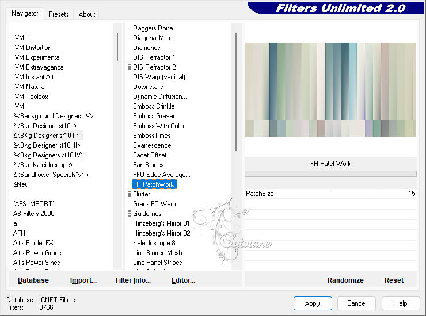Image resolution: width=426 pixels, height=316 pixels.
Task: Select the VM 1 category
Action: click(22, 38)
